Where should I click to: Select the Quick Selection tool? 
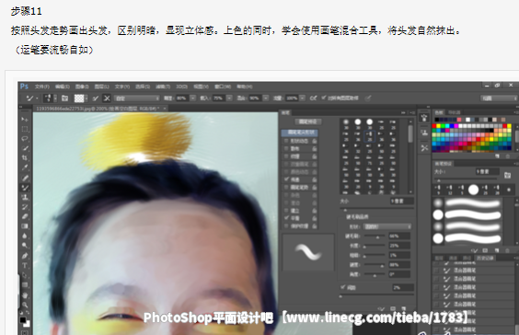coord(25,148)
